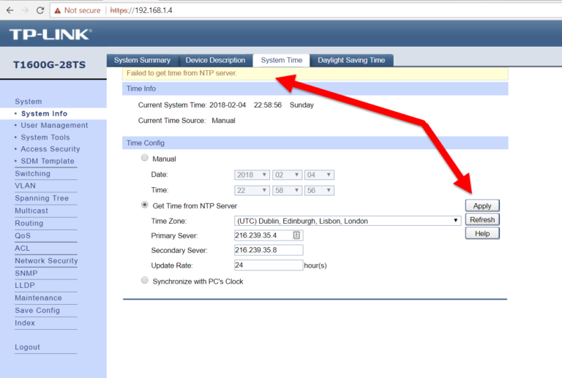Image resolution: width=562 pixels, height=378 pixels.
Task: Reload the page with the refresh icon
Action: tap(40, 10)
